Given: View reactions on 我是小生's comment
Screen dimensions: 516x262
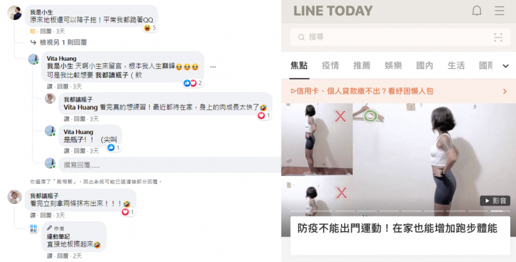Looking at the screenshot, I should point(150,28).
